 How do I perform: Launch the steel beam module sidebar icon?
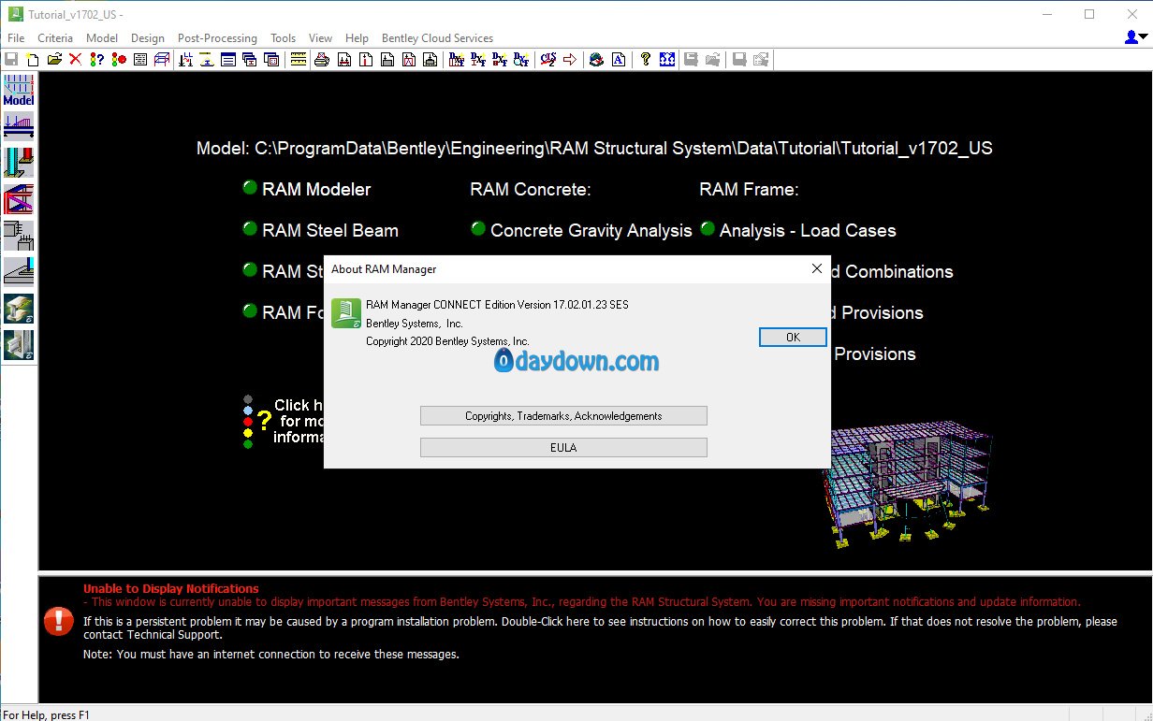[19, 126]
